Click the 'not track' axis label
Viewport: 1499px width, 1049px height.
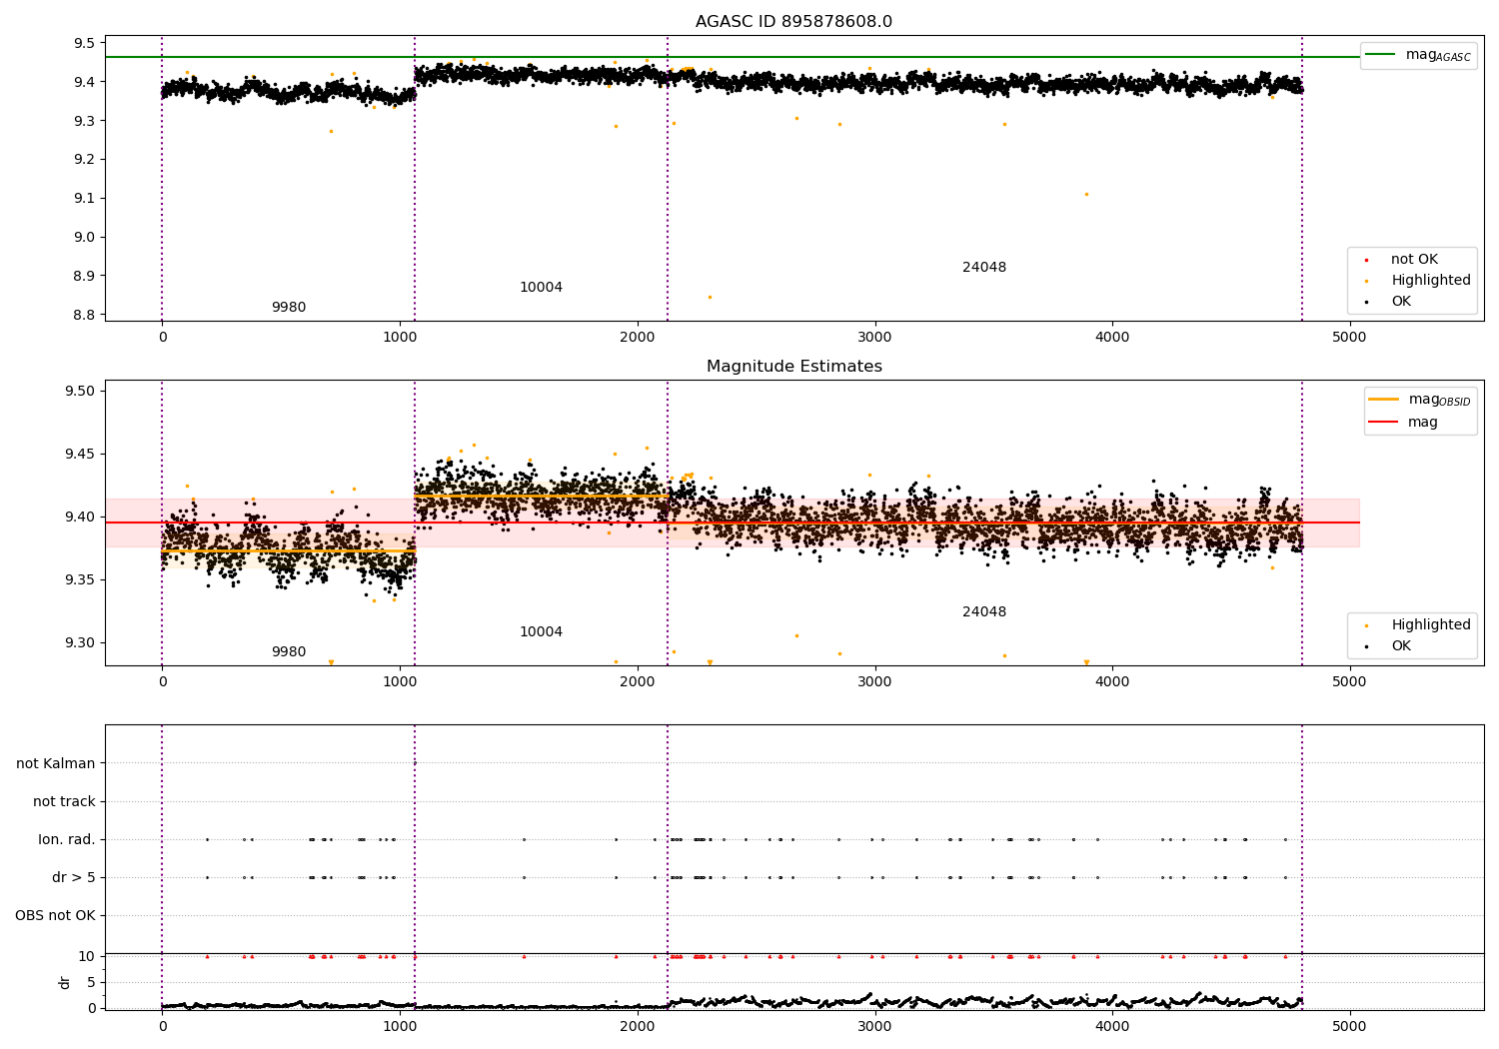64,801
